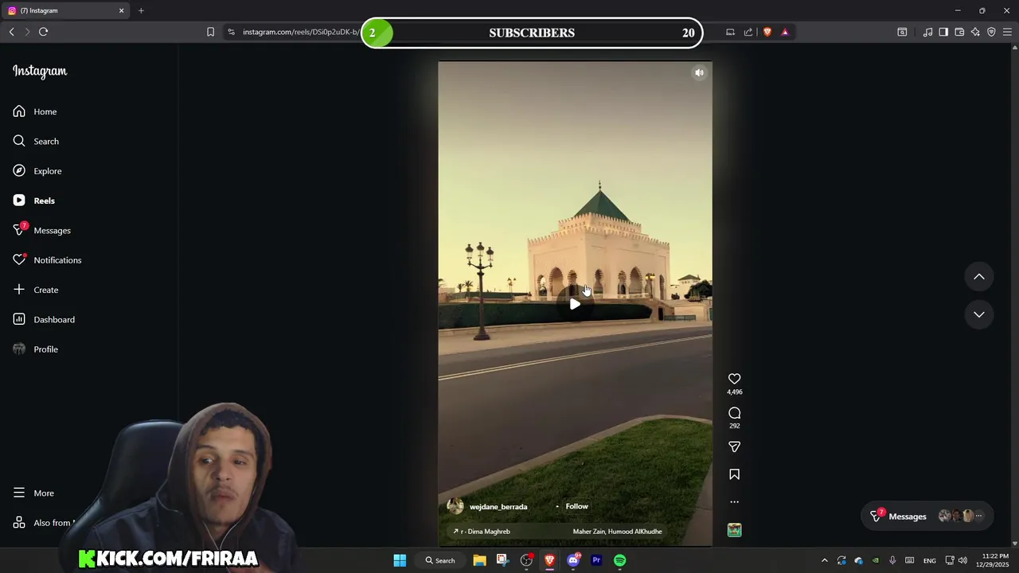Play the paused reel video
The width and height of the screenshot is (1019, 573).
click(575, 304)
